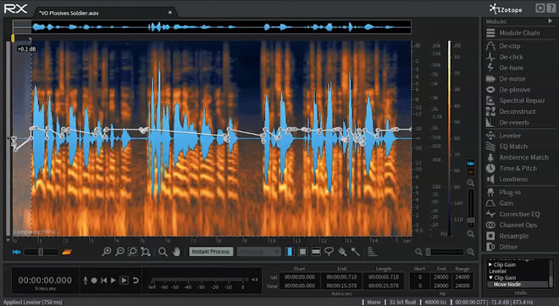This screenshot has width=559, height=306.
Task: Show the spectrogram view icon beside amplitude ruler
Action: point(471,172)
